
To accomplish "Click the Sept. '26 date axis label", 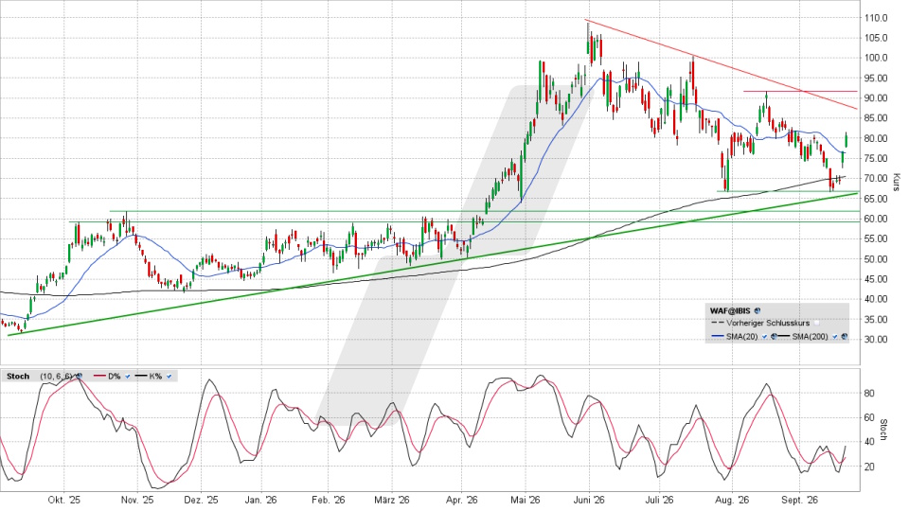I will click(x=799, y=500).
